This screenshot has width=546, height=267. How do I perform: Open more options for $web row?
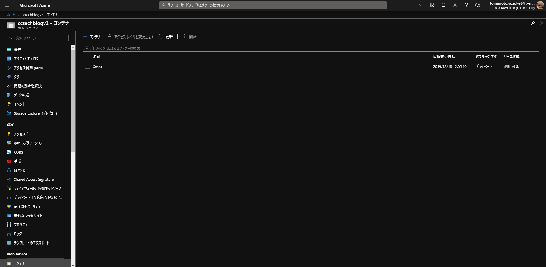click(534, 66)
